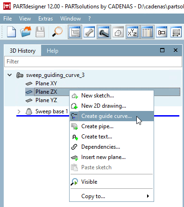The width and height of the screenshot is (184, 207).
Task: Click the New 2D drawing icon
Action: 74,106
